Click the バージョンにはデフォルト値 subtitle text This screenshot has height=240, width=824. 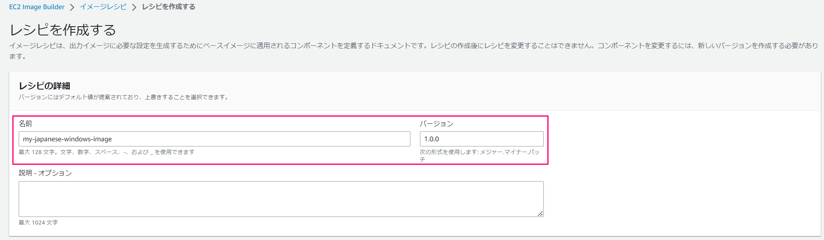point(124,97)
